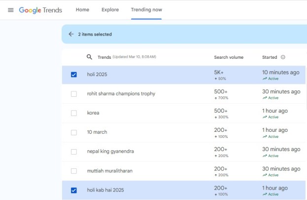
Task: Uncheck the holi 2025 checkbox
Action: click(74, 75)
